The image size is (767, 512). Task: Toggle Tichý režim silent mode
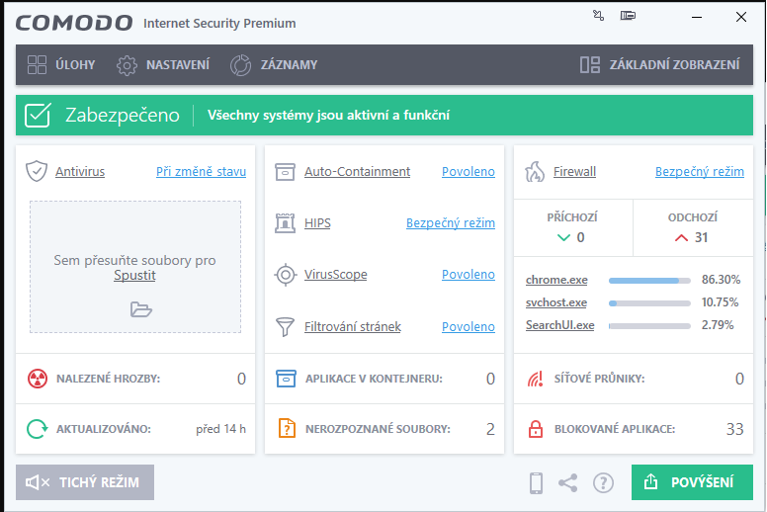[x=85, y=482]
